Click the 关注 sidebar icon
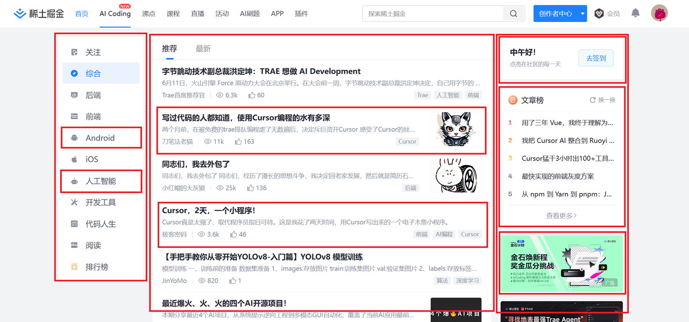This screenshot has height=322, width=689. pyautogui.click(x=74, y=52)
